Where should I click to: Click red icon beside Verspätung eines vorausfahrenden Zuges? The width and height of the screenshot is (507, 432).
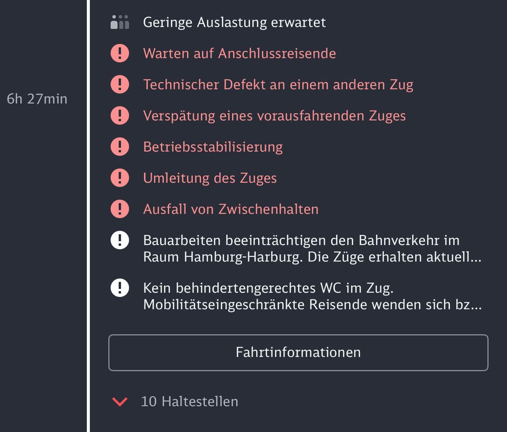point(120,116)
